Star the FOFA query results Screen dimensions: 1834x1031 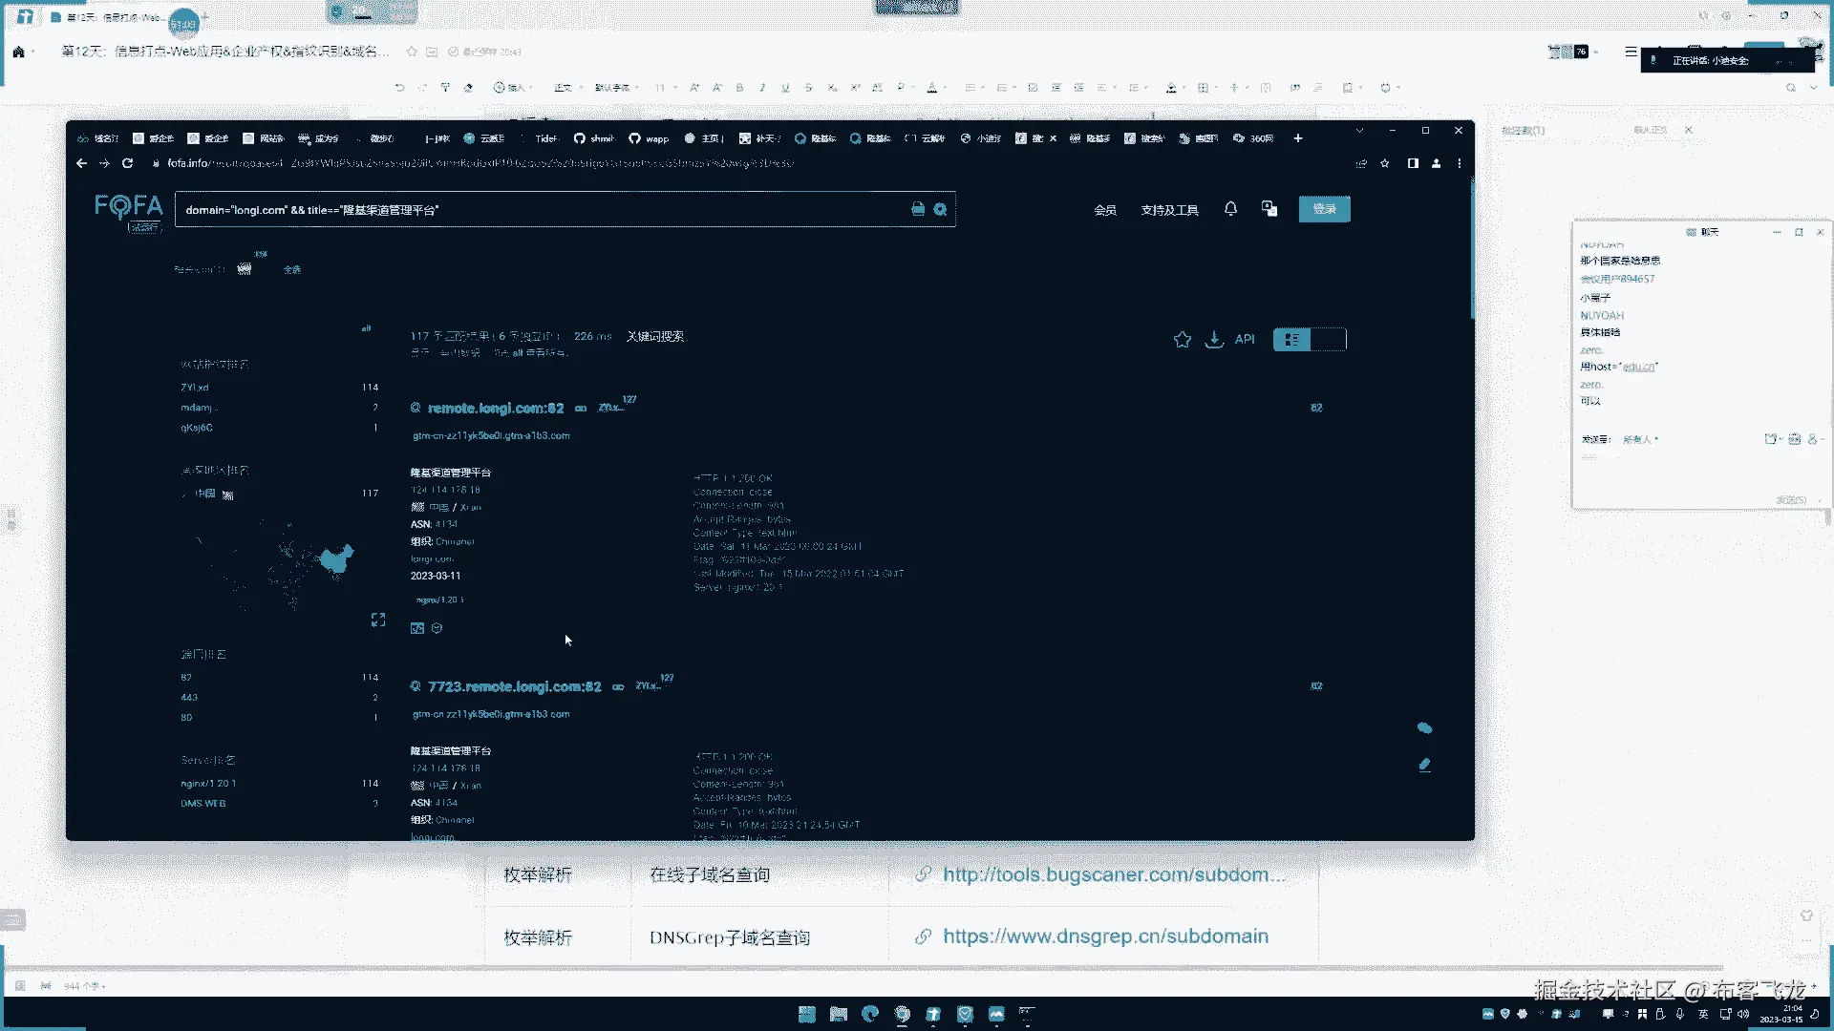[x=1182, y=340]
